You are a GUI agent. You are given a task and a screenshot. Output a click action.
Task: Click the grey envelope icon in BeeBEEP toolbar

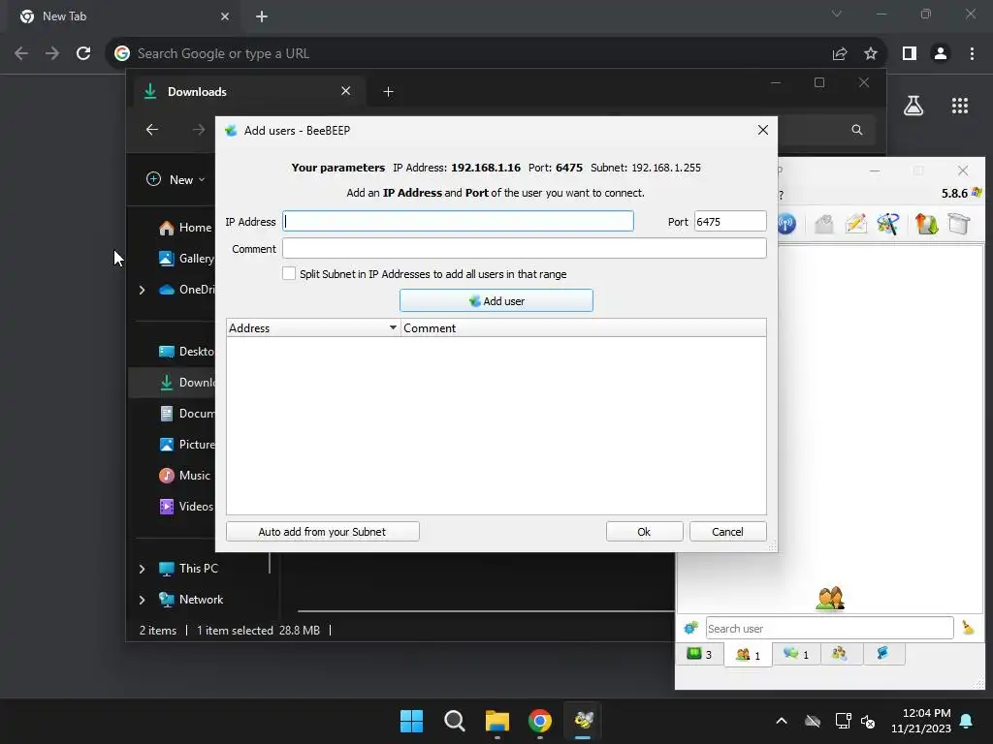[x=824, y=224]
